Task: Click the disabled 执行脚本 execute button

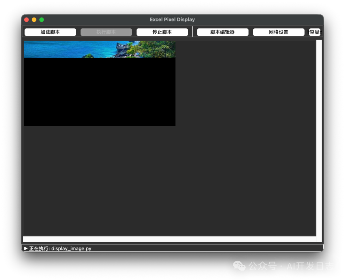Action: click(x=106, y=32)
